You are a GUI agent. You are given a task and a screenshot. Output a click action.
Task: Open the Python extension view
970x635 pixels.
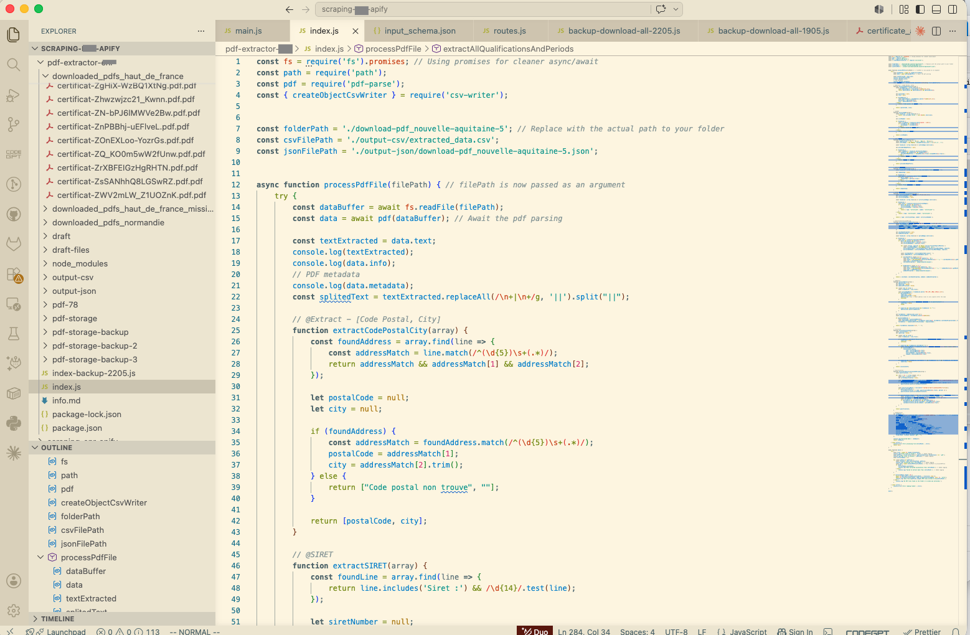(14, 423)
